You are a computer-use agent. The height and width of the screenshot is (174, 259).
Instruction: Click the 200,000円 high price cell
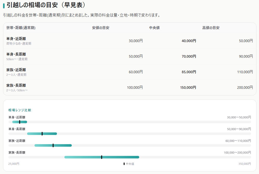click(245, 88)
